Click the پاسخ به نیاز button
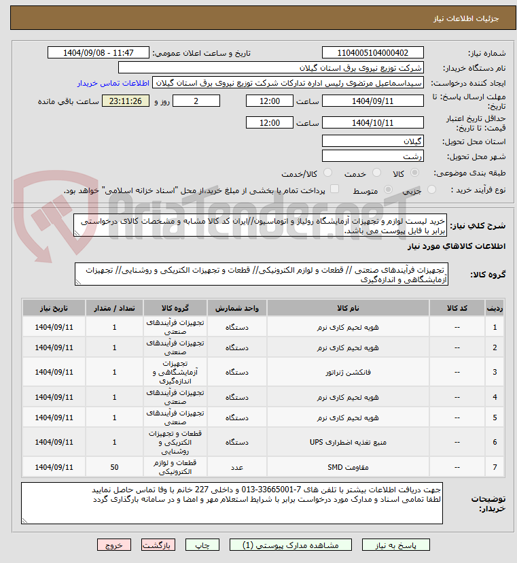The image size is (517, 563). pos(396,545)
